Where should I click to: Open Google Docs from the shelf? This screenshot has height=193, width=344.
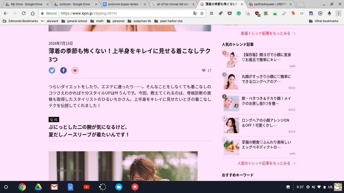(x=71, y=187)
